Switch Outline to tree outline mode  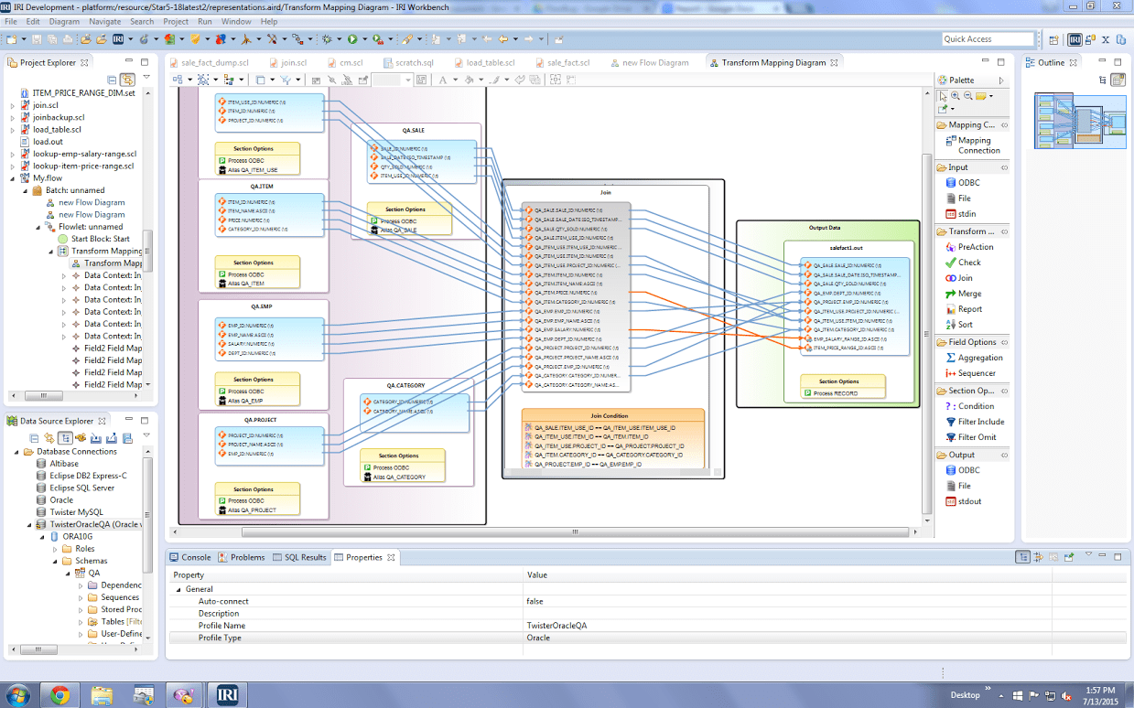(x=1103, y=80)
